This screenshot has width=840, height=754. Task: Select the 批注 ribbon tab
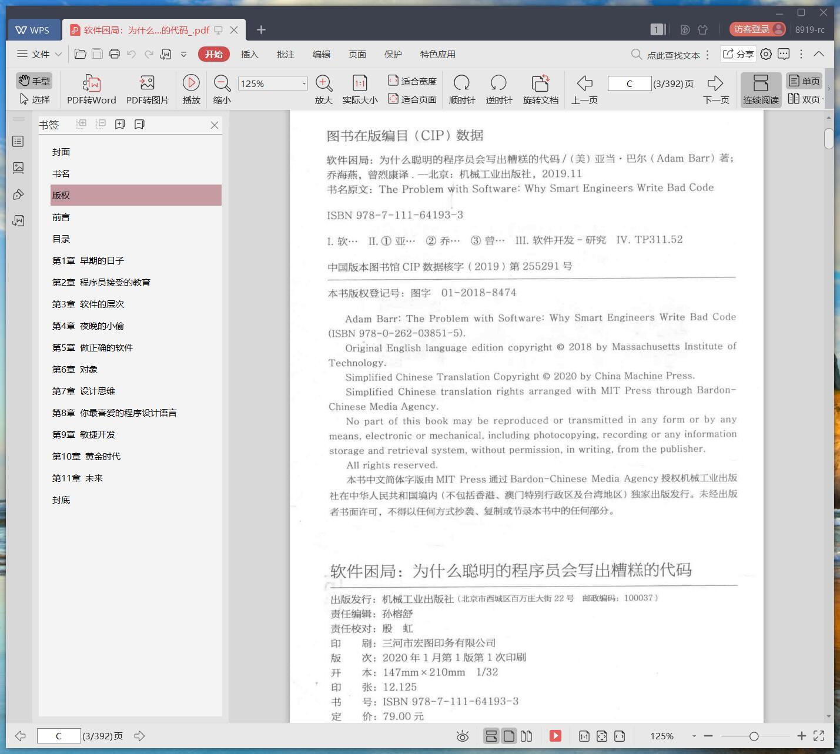click(286, 54)
